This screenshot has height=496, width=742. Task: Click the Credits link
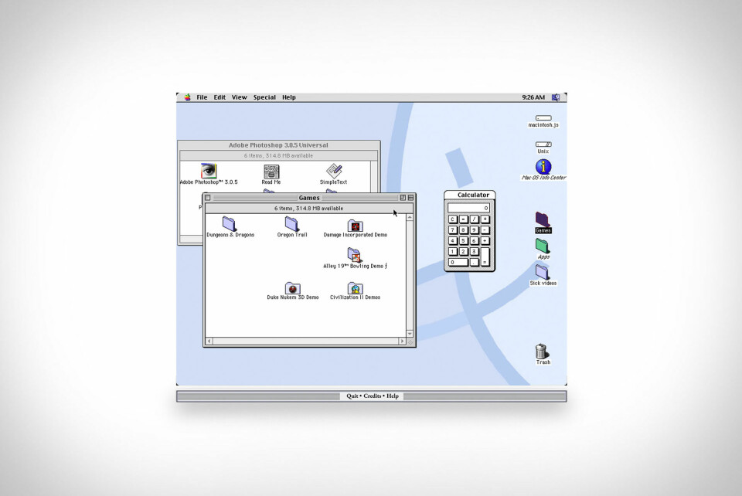(x=373, y=396)
